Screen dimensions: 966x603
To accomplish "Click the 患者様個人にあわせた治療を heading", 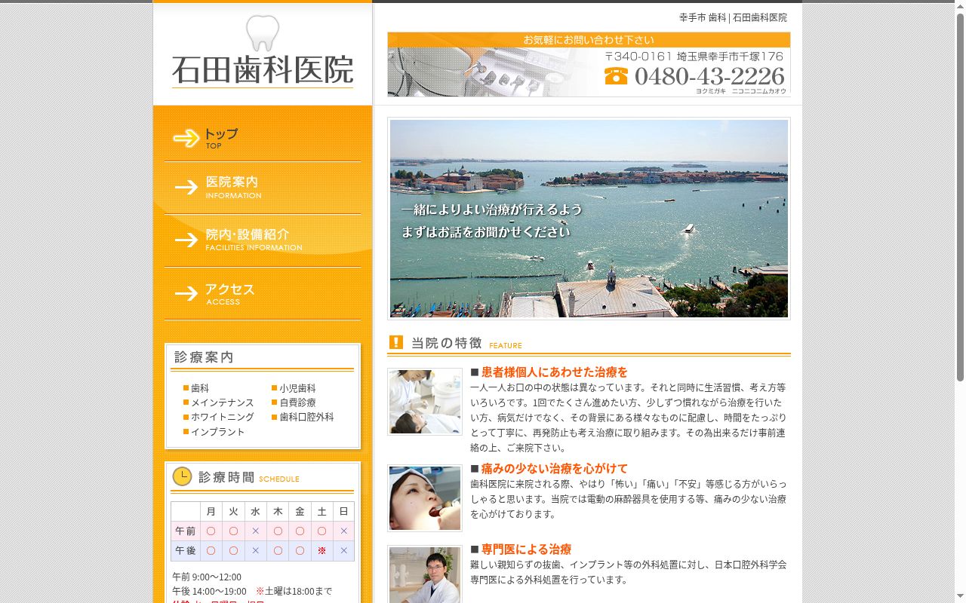I will click(x=555, y=372).
